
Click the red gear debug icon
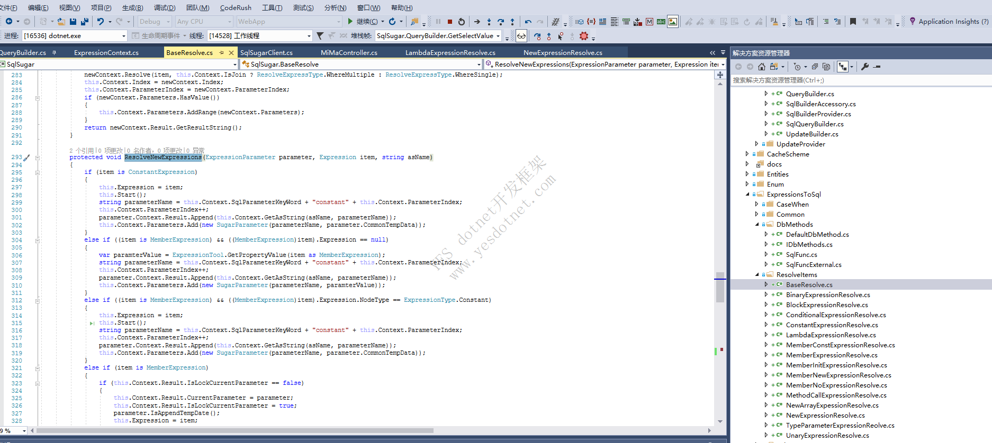pos(584,36)
